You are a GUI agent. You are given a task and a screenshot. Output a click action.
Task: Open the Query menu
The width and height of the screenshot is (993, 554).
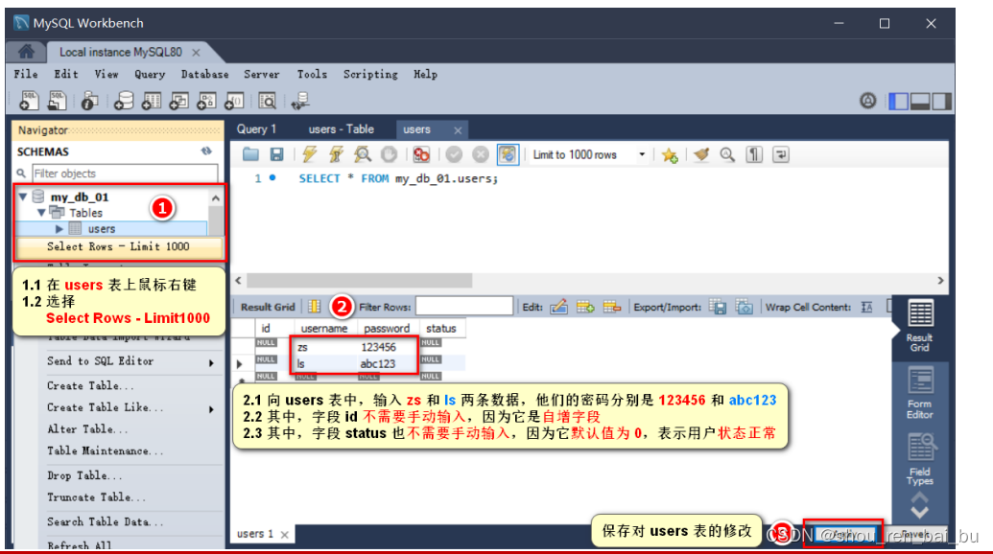pyautogui.click(x=150, y=74)
